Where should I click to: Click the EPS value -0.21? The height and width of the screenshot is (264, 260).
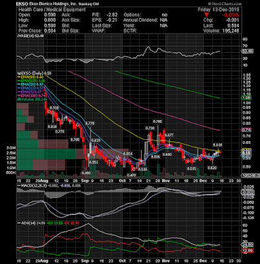tap(112, 20)
